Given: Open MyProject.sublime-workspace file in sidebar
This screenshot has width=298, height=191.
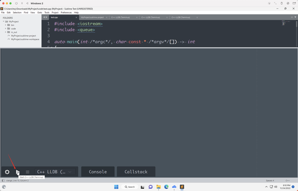Looking at the screenshot, I should [x=25, y=39].
